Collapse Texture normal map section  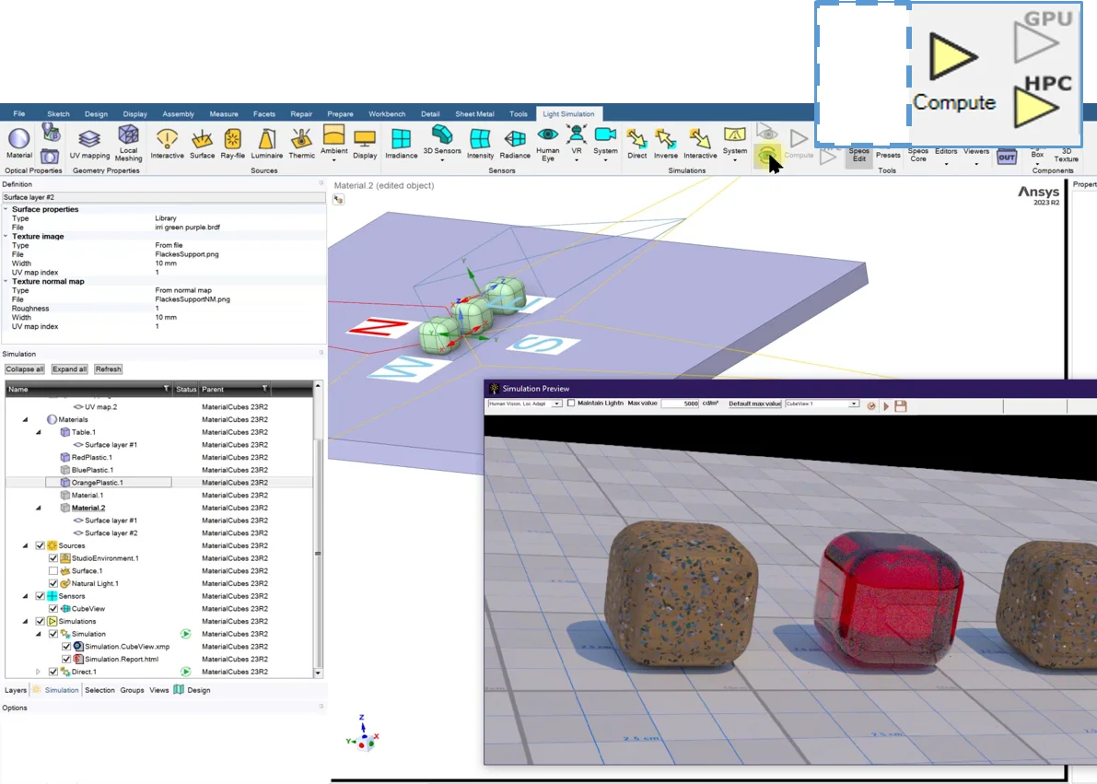pyautogui.click(x=6, y=281)
